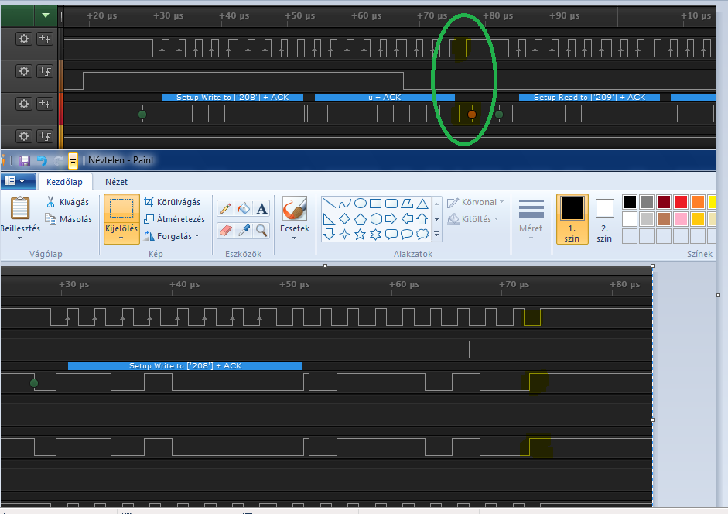Pick the red color swatch

click(x=681, y=202)
